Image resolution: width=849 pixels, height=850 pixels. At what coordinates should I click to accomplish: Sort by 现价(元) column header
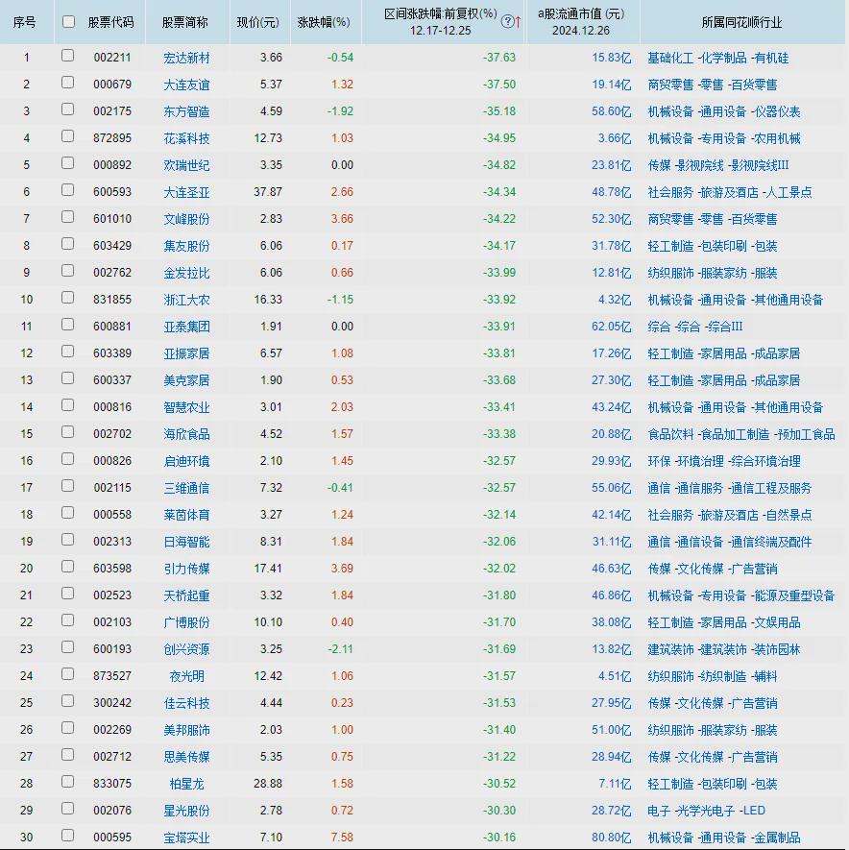(258, 22)
